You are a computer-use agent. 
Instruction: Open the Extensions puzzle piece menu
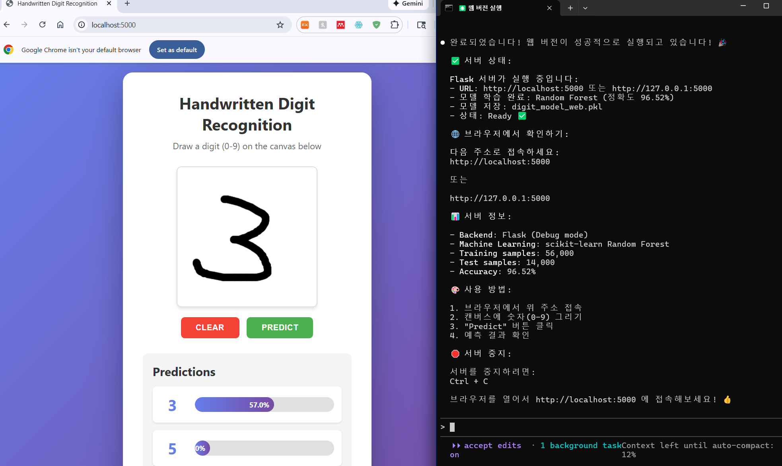394,25
